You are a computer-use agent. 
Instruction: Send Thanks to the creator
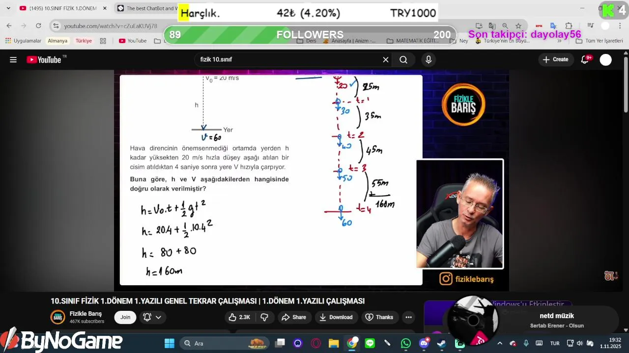379,317
